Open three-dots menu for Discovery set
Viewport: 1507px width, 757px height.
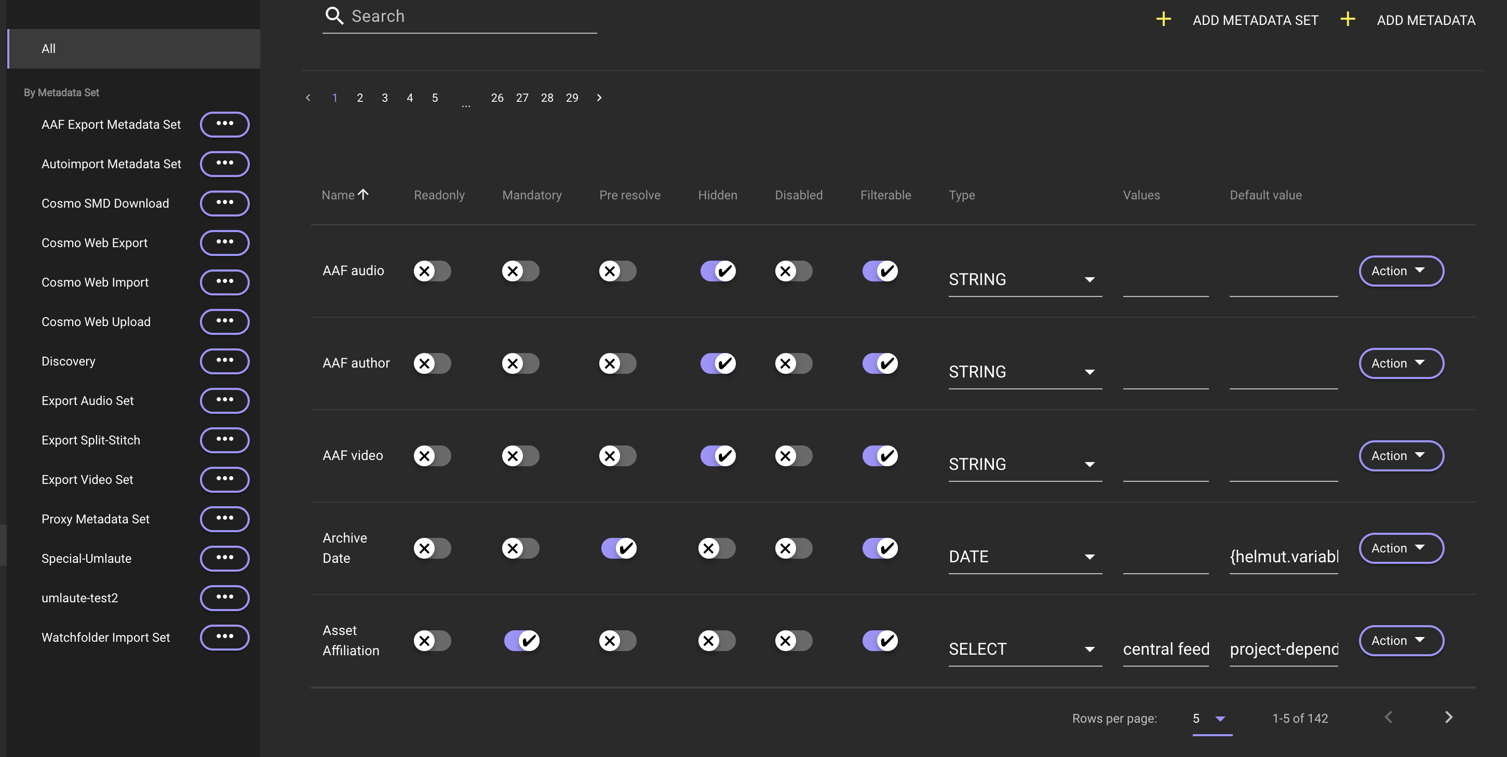225,361
